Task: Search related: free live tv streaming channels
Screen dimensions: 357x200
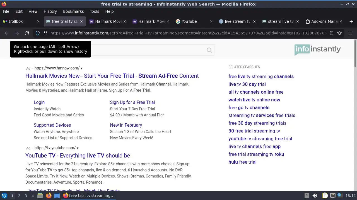Action: click(261, 76)
